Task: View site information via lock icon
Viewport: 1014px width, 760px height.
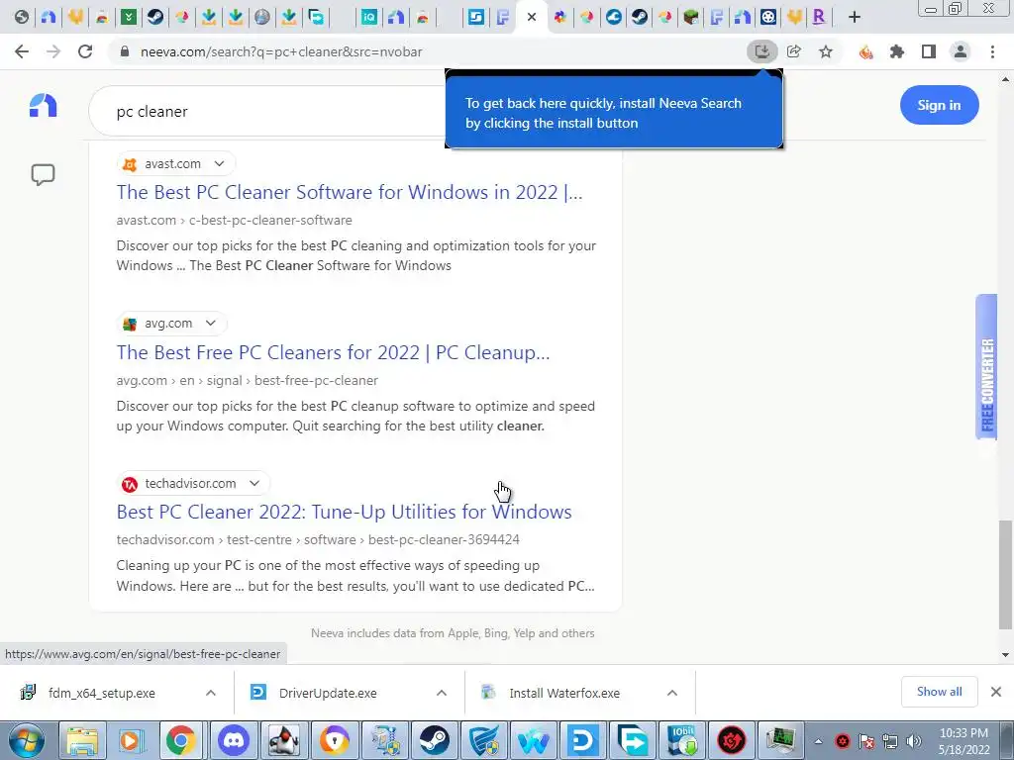Action: (125, 51)
